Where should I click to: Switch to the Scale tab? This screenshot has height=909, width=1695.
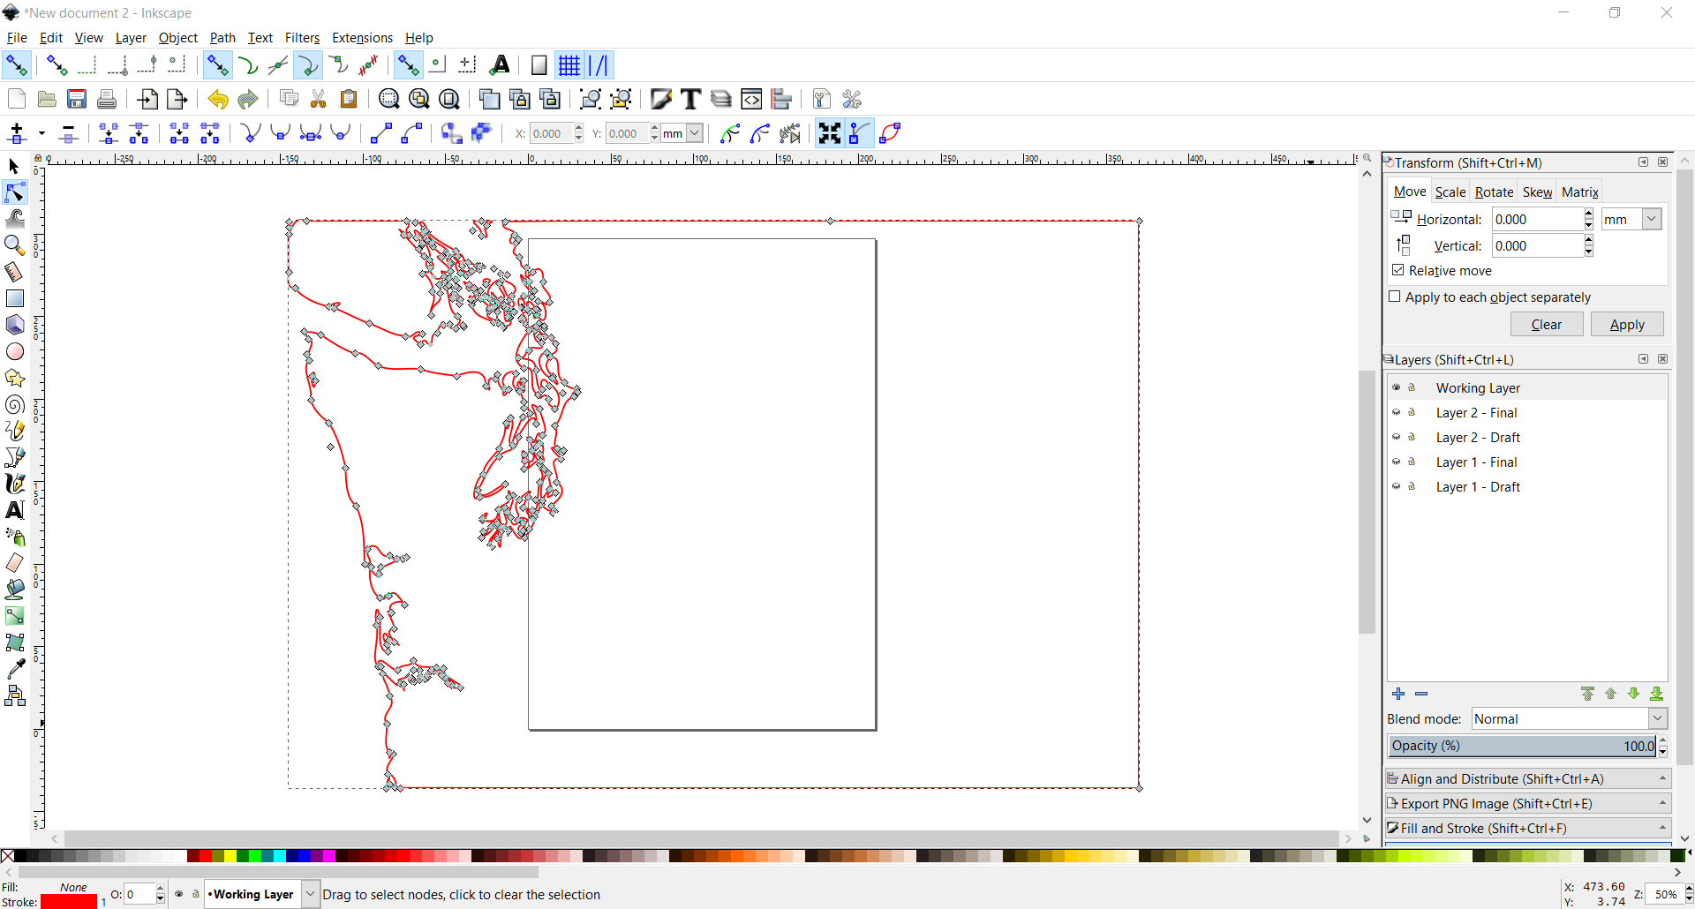[x=1450, y=192]
